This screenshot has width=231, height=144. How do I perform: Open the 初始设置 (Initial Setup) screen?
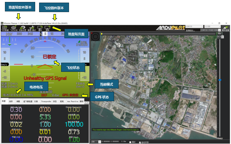23,28
